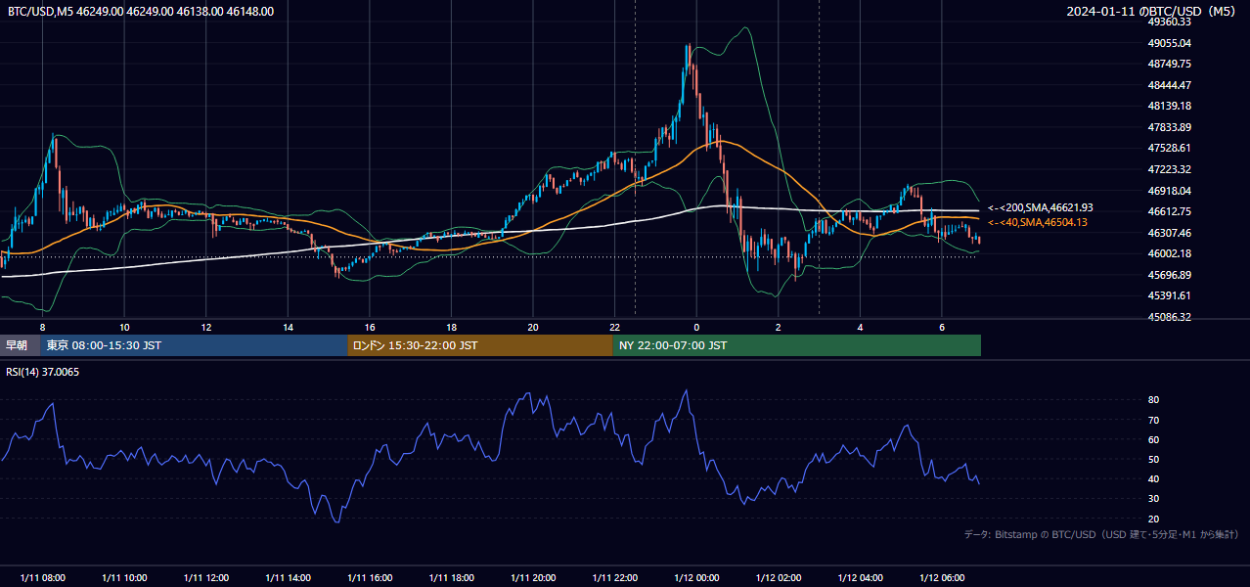The height and width of the screenshot is (587, 1250).
Task: Click RSI axis level 70
Action: pyautogui.click(x=1153, y=420)
